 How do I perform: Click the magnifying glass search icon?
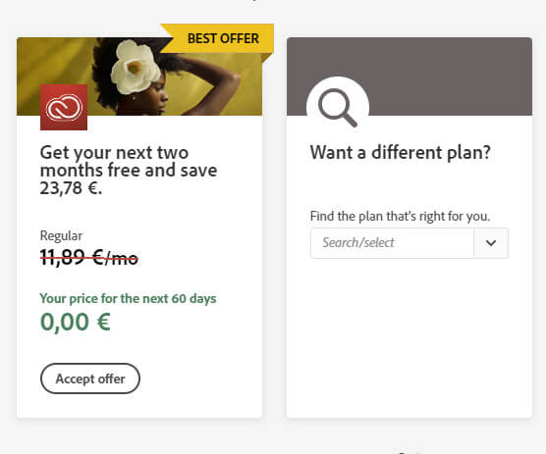338,108
